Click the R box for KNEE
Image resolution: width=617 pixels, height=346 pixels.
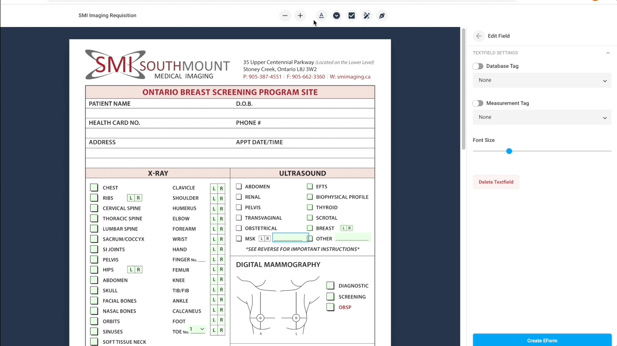pyautogui.click(x=221, y=280)
